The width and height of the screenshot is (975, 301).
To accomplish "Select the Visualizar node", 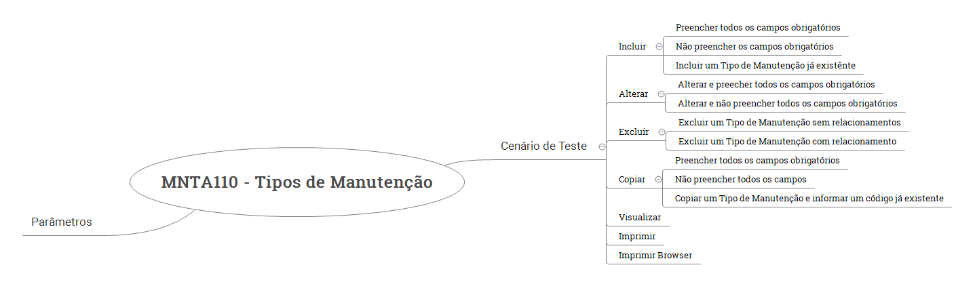I will click(639, 218).
